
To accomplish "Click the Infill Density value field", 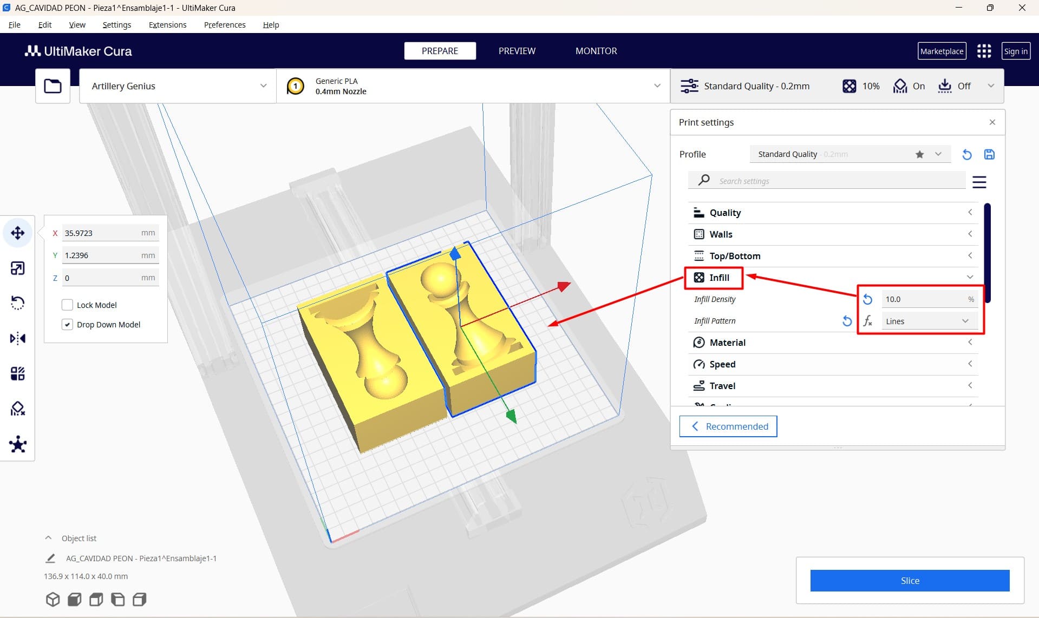I will pyautogui.click(x=929, y=299).
